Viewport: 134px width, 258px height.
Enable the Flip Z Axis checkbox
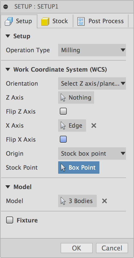[63, 111]
